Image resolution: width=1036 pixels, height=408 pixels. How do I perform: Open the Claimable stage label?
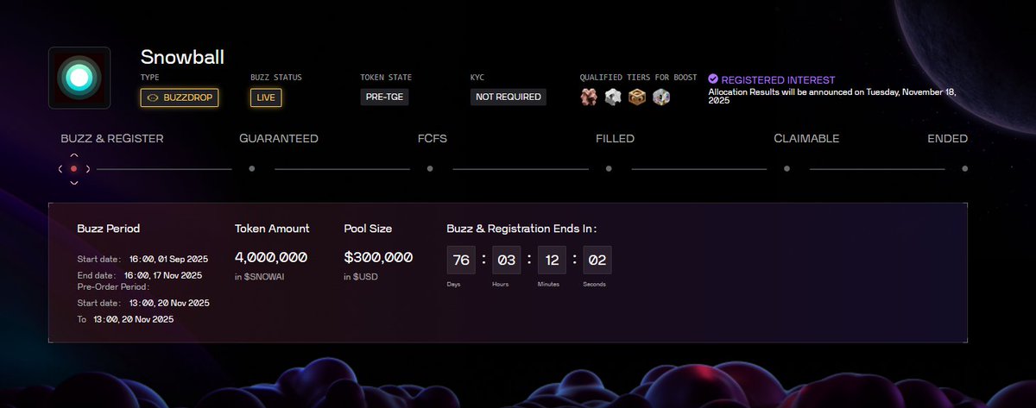point(806,138)
